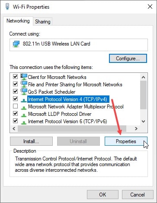This screenshot has width=157, height=203.
Task: Click the horizontal scrollbar right arrow
Action: [x=136, y=128]
